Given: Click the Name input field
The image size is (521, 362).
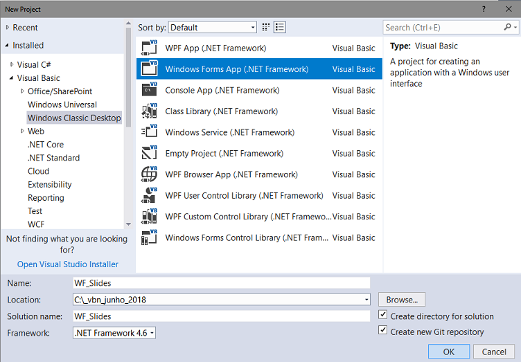Looking at the screenshot, I should (221, 283).
